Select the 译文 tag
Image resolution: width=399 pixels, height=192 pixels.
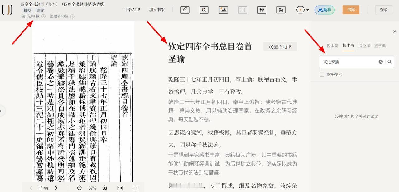click(x=40, y=10)
